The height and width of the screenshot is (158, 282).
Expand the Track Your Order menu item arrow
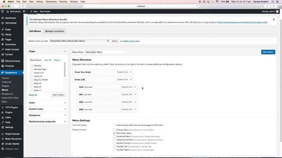(x=131, y=72)
